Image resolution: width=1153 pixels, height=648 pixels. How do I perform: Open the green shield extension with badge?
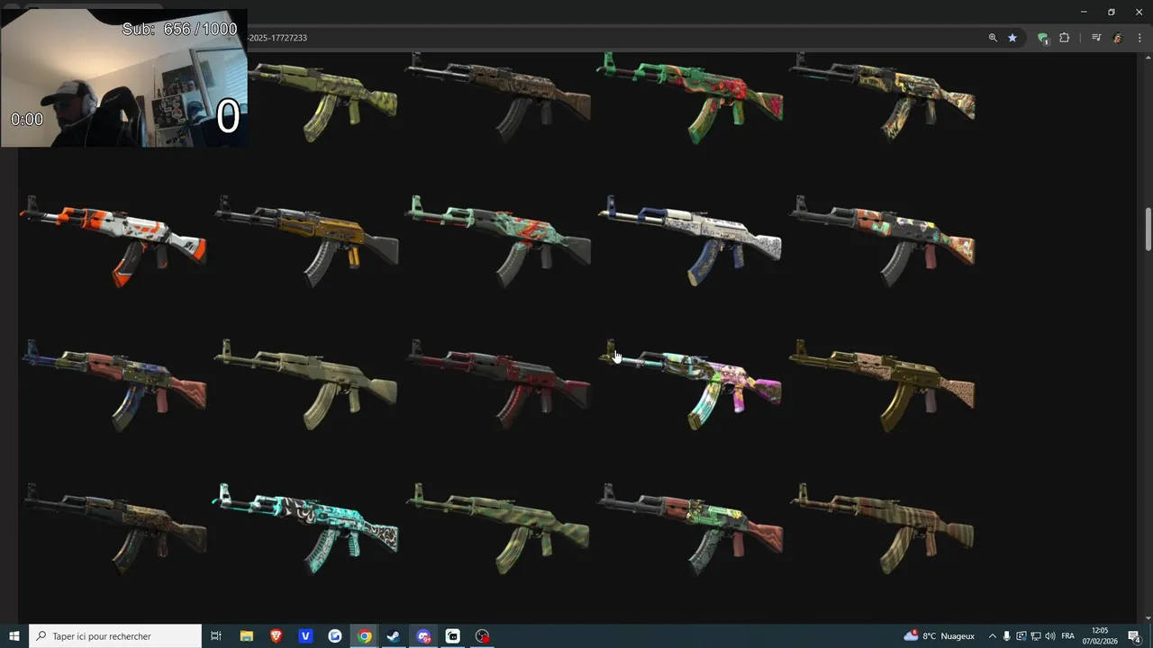[x=1043, y=38]
